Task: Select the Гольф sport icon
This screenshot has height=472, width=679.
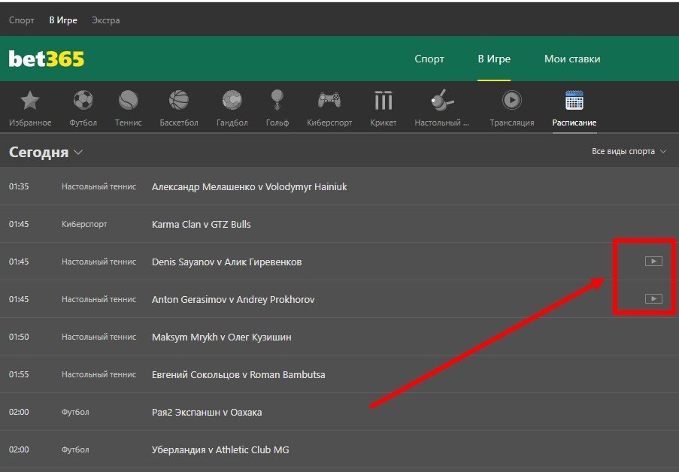Action: tap(277, 101)
